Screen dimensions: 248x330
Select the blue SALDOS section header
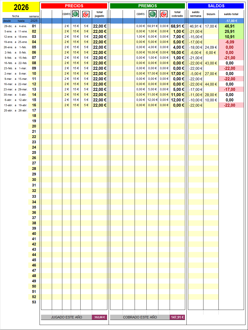click(216, 6)
